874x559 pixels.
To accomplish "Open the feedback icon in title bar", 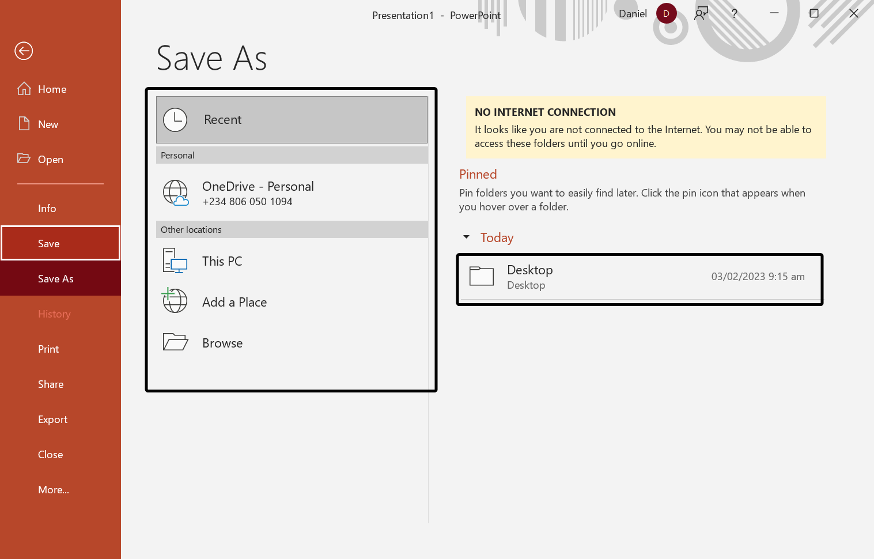I will [x=701, y=14].
